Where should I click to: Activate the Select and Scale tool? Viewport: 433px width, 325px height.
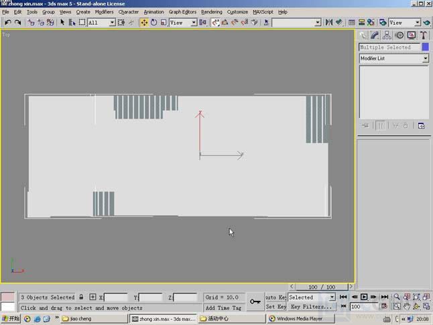click(164, 22)
